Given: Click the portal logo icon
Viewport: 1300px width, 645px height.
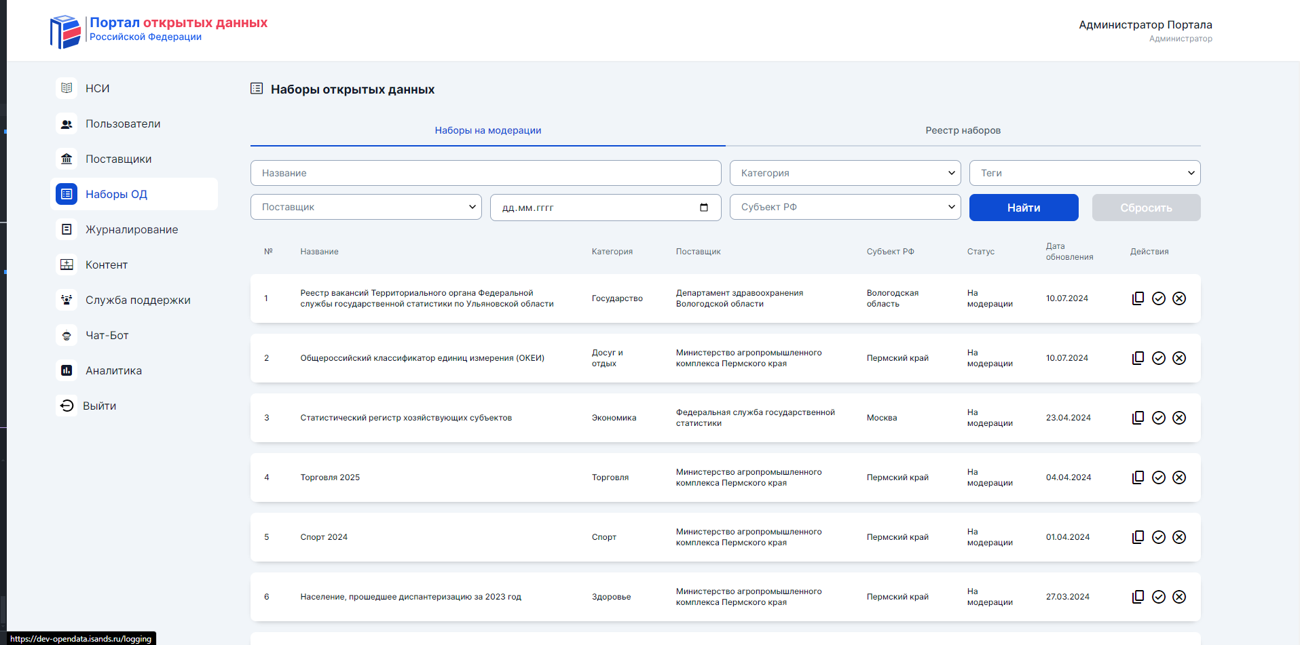Looking at the screenshot, I should point(65,31).
